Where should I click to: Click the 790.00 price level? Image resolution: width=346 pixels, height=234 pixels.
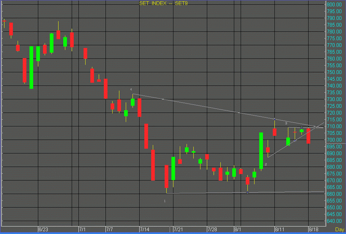(x=334, y=18)
